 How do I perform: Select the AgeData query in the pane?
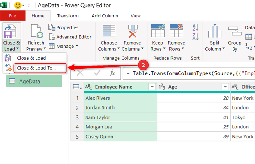pos(34,81)
